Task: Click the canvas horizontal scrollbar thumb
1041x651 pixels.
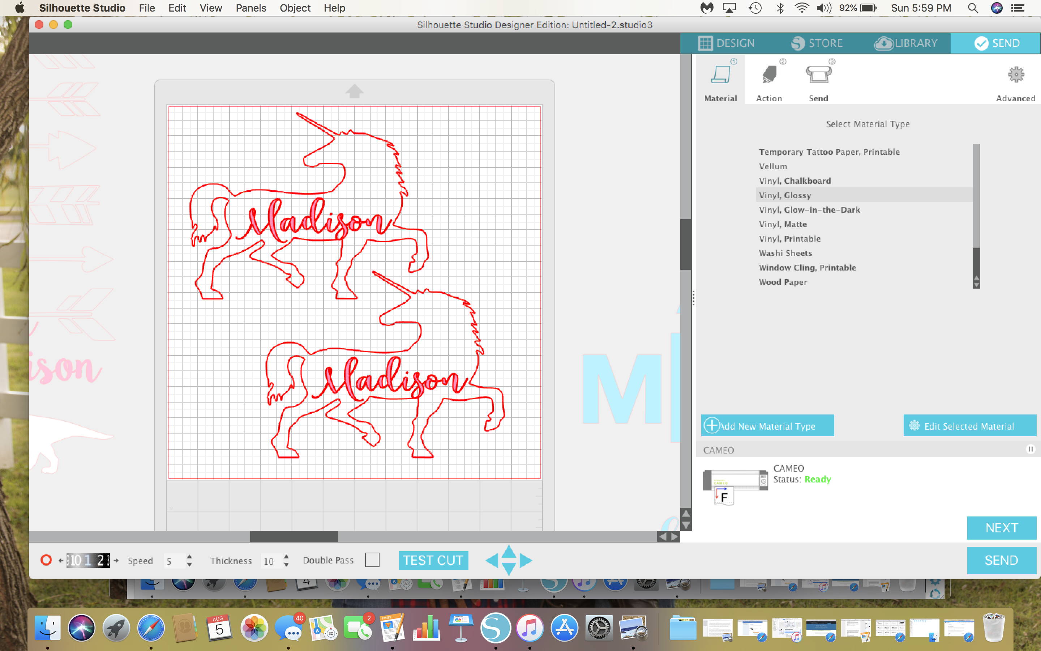Action: (x=294, y=536)
